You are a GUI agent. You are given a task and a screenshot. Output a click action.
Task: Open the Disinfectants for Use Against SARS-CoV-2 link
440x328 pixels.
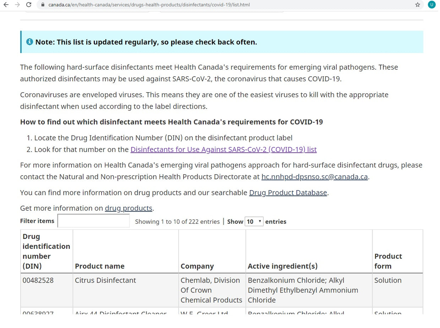[x=223, y=149]
